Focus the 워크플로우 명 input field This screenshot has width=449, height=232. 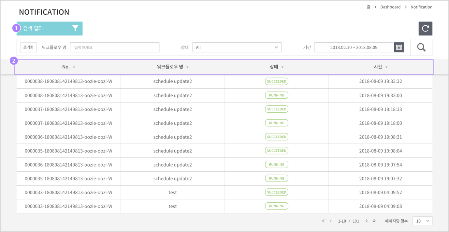(115, 47)
